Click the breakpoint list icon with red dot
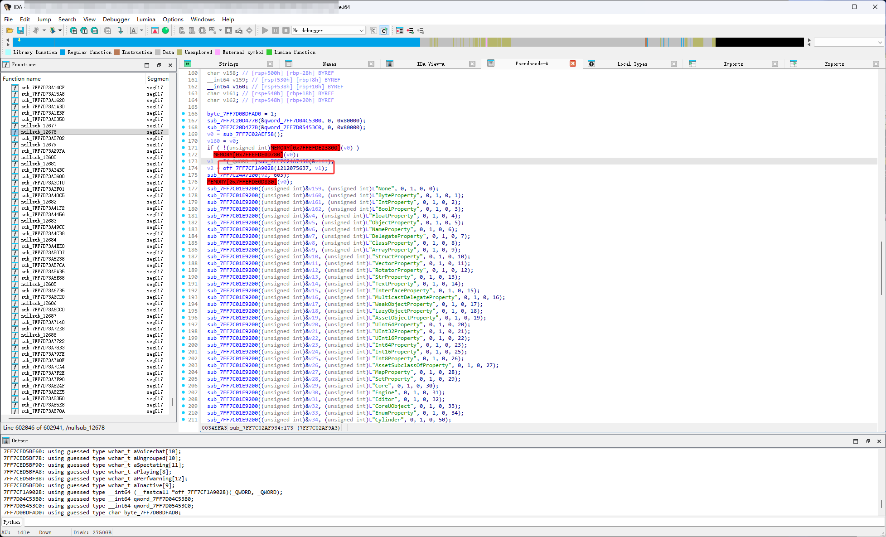 (x=399, y=30)
